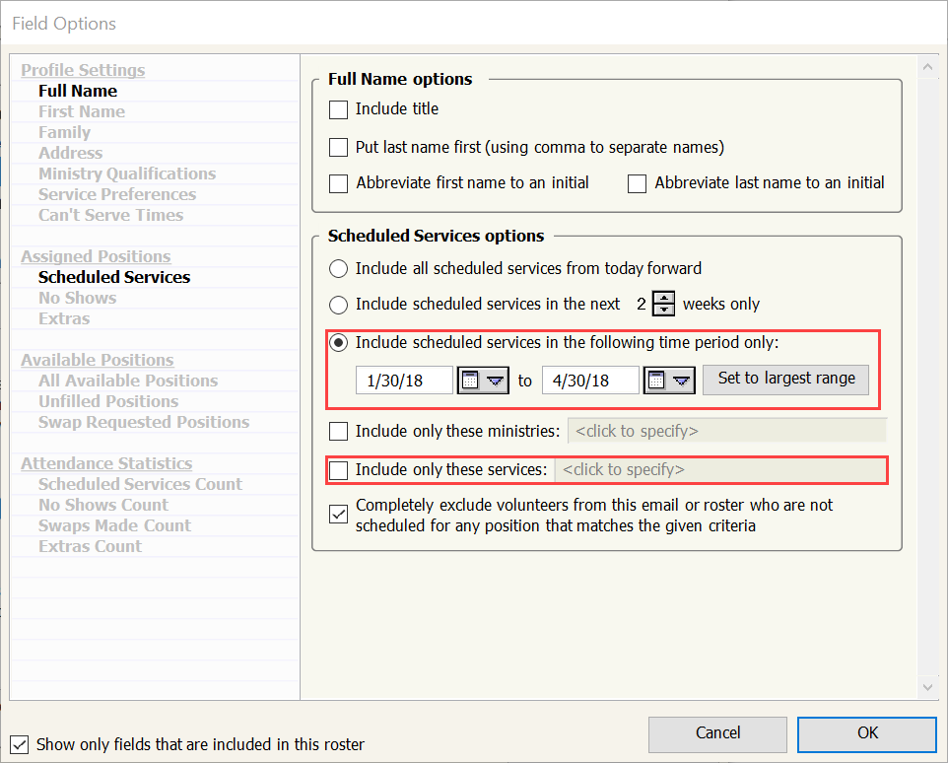948x763 pixels.
Task: Enable the Include title checkbox
Action: coord(339,109)
